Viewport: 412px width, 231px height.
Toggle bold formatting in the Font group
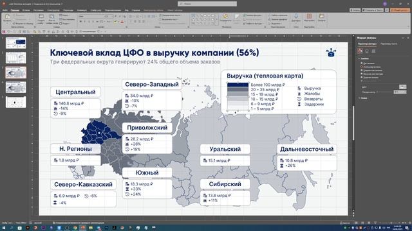coord(80,22)
